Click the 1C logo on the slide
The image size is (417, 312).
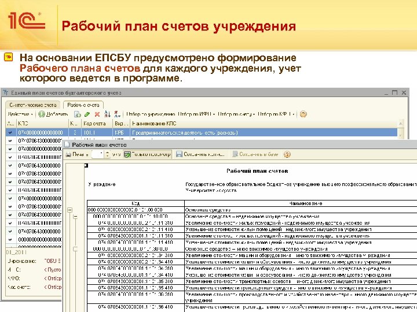point(27,21)
